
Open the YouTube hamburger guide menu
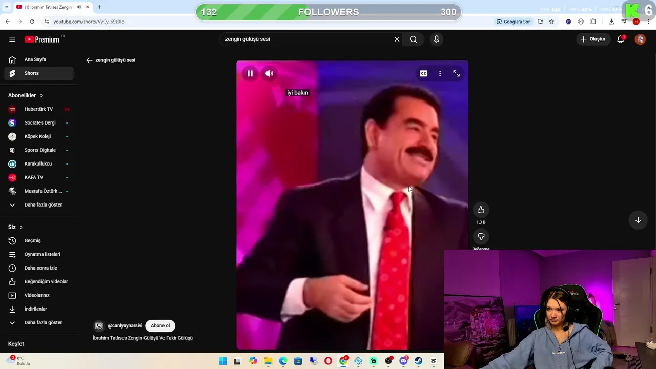pos(12,39)
